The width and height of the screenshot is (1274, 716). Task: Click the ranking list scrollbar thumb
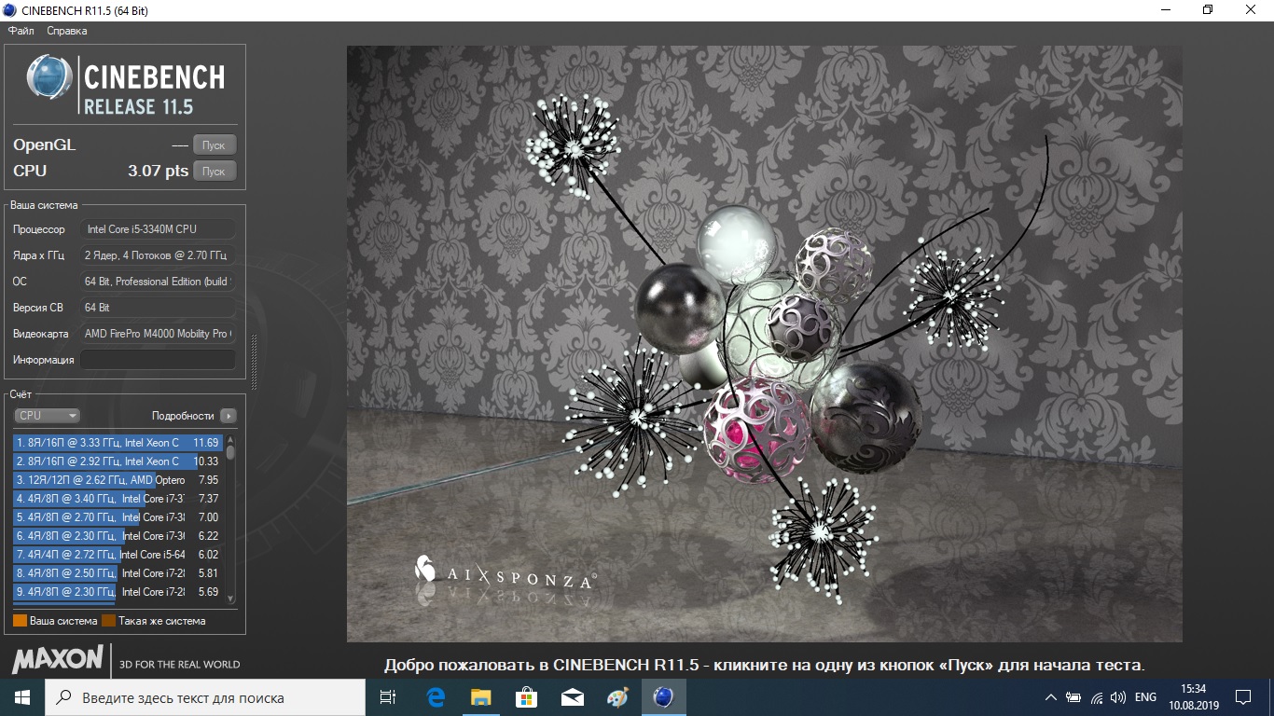pos(230,452)
